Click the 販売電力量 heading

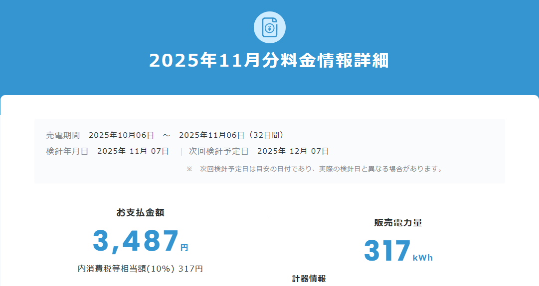pyautogui.click(x=398, y=223)
